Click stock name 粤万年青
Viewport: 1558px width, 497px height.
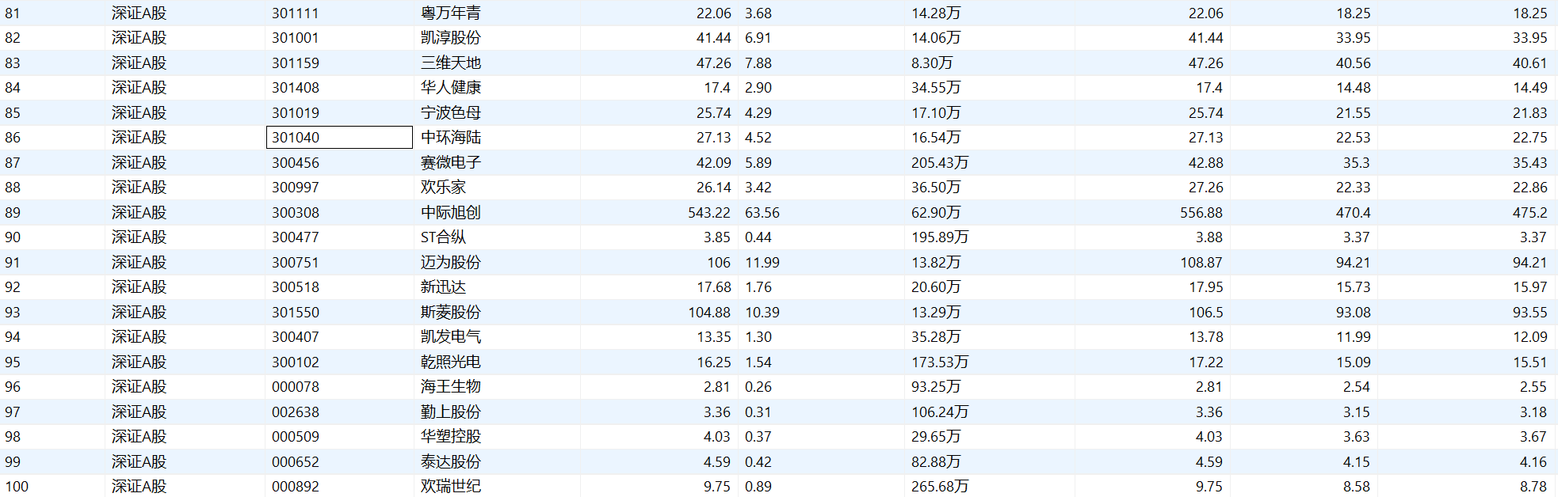451,13
